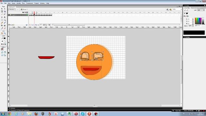
Task: Select the Line tool
Action: point(2,14)
